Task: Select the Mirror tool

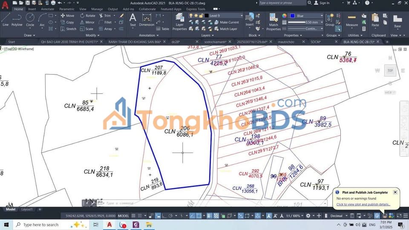Action: pyautogui.click(x=87, y=23)
